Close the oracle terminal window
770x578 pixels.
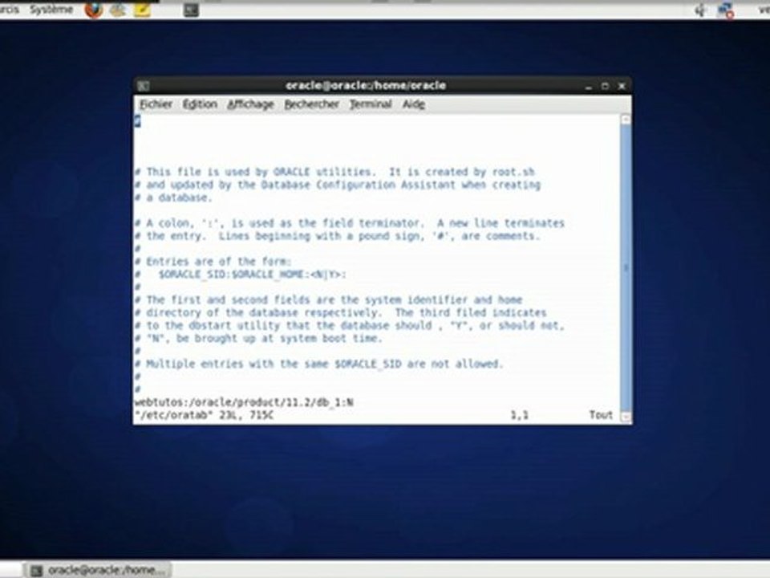pyautogui.click(x=622, y=86)
